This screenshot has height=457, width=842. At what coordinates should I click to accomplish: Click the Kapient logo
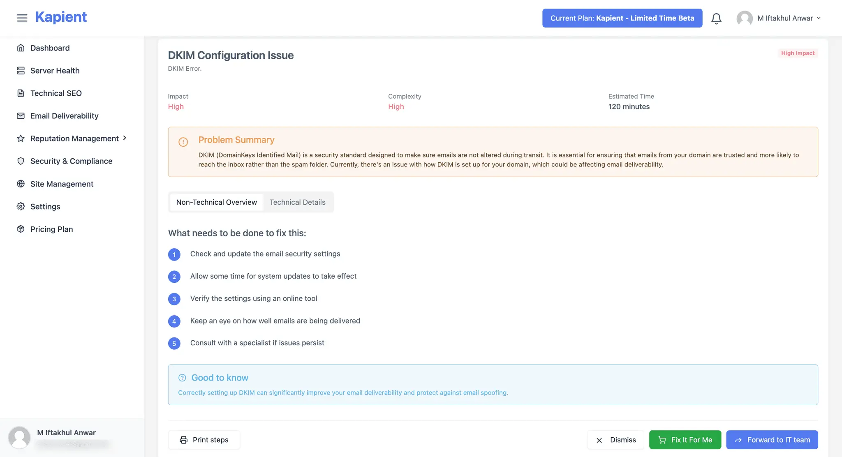point(61,17)
